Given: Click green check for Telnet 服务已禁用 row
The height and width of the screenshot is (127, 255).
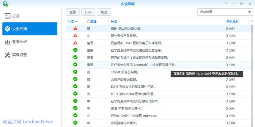Looking at the screenshot, I should [x=75, y=72].
